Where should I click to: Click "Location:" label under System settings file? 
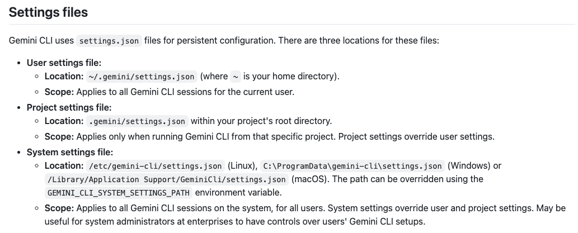pyautogui.click(x=64, y=165)
